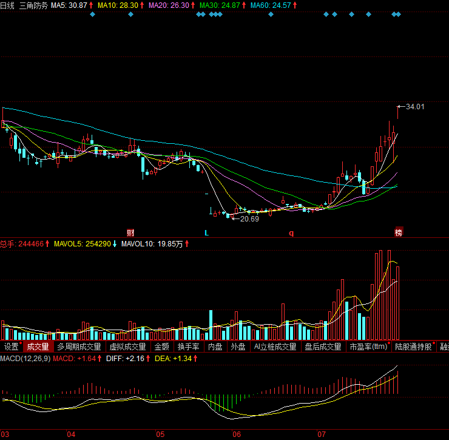The image size is (449, 440).
Task: Click the 20.69 low price label
Action: point(249,218)
